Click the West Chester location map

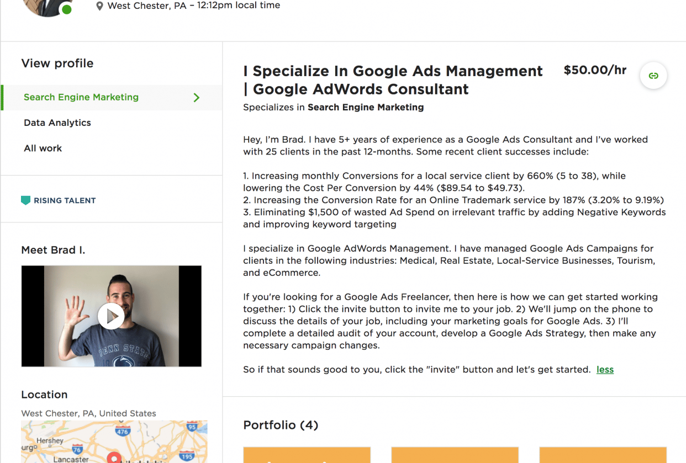pyautogui.click(x=114, y=442)
